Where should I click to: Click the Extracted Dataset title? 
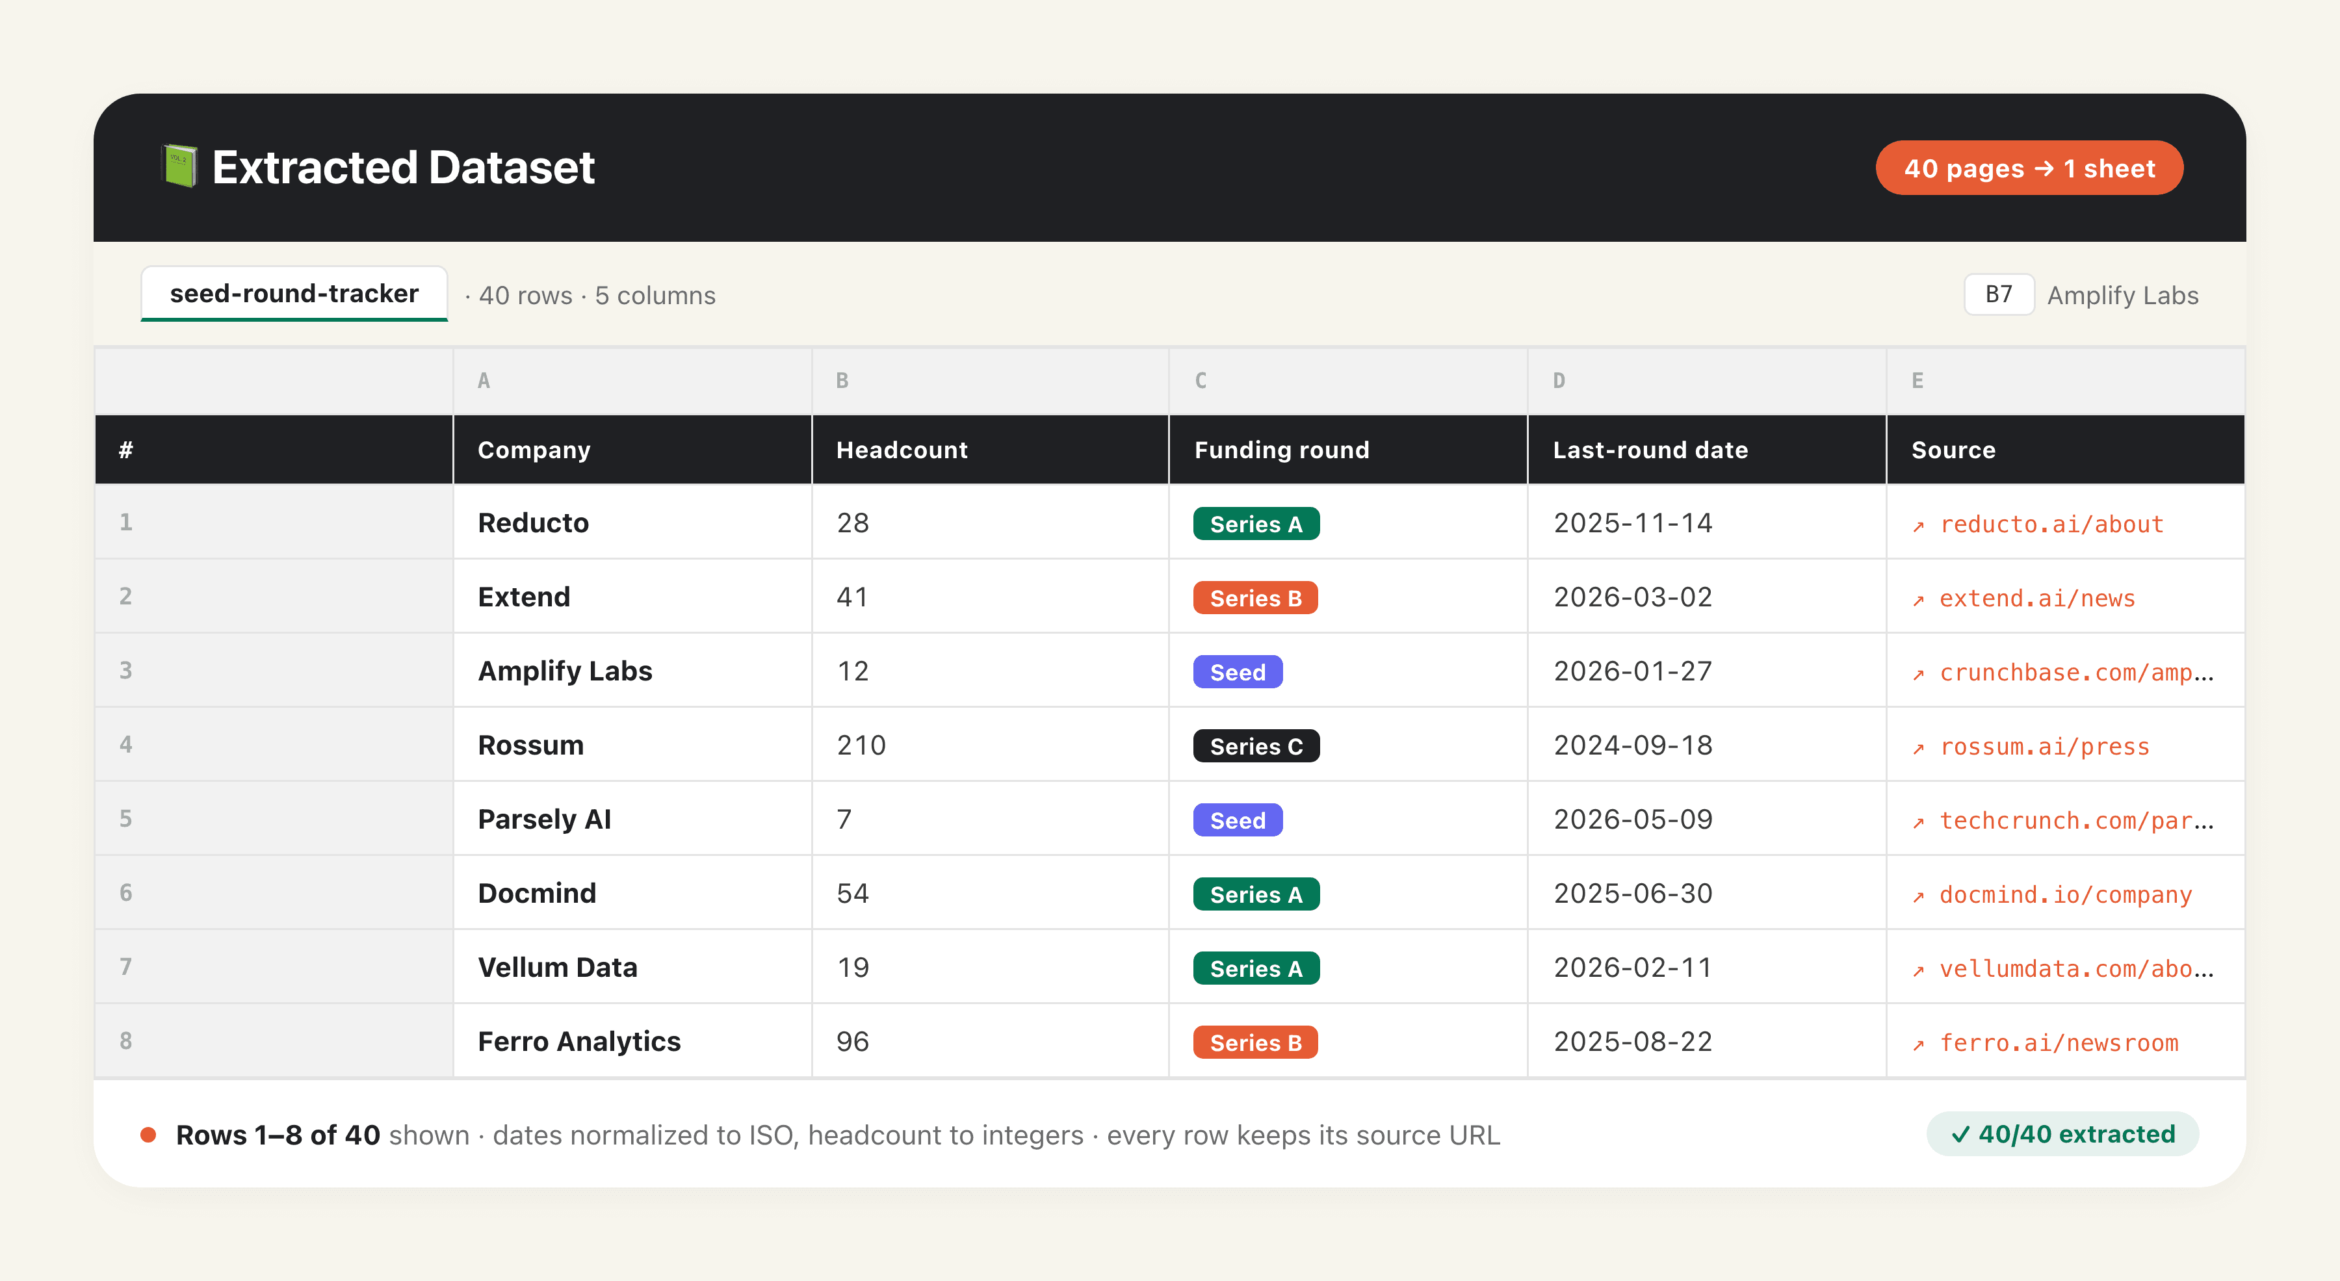tap(403, 167)
